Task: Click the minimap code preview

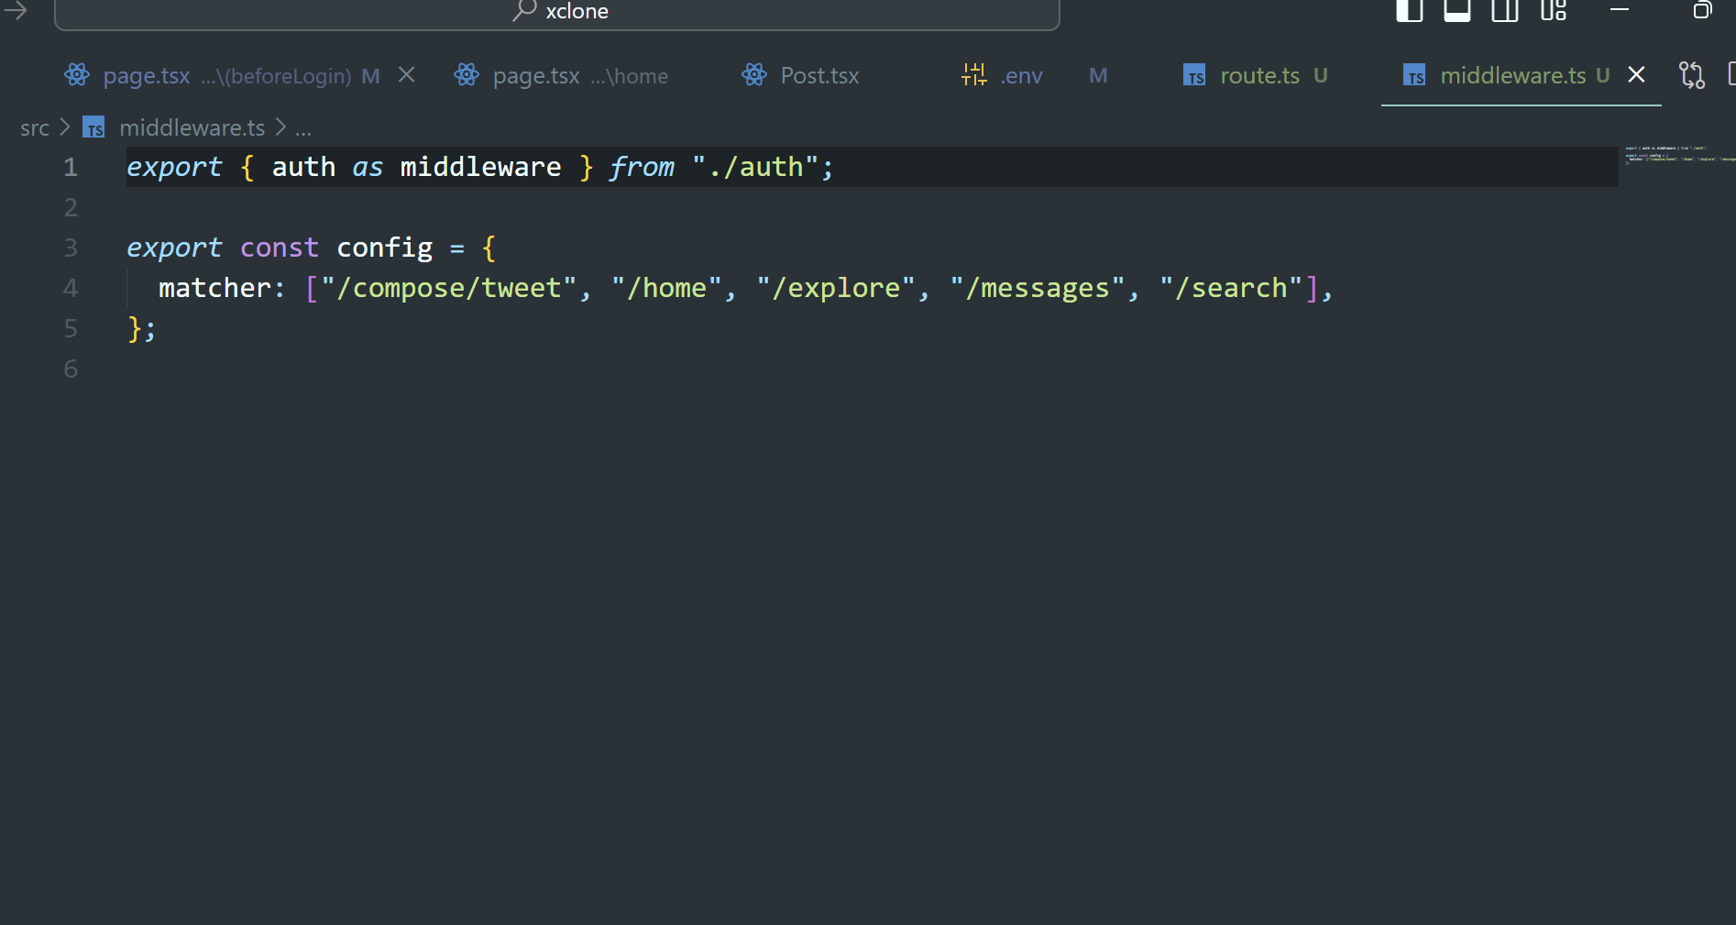Action: click(x=1679, y=154)
